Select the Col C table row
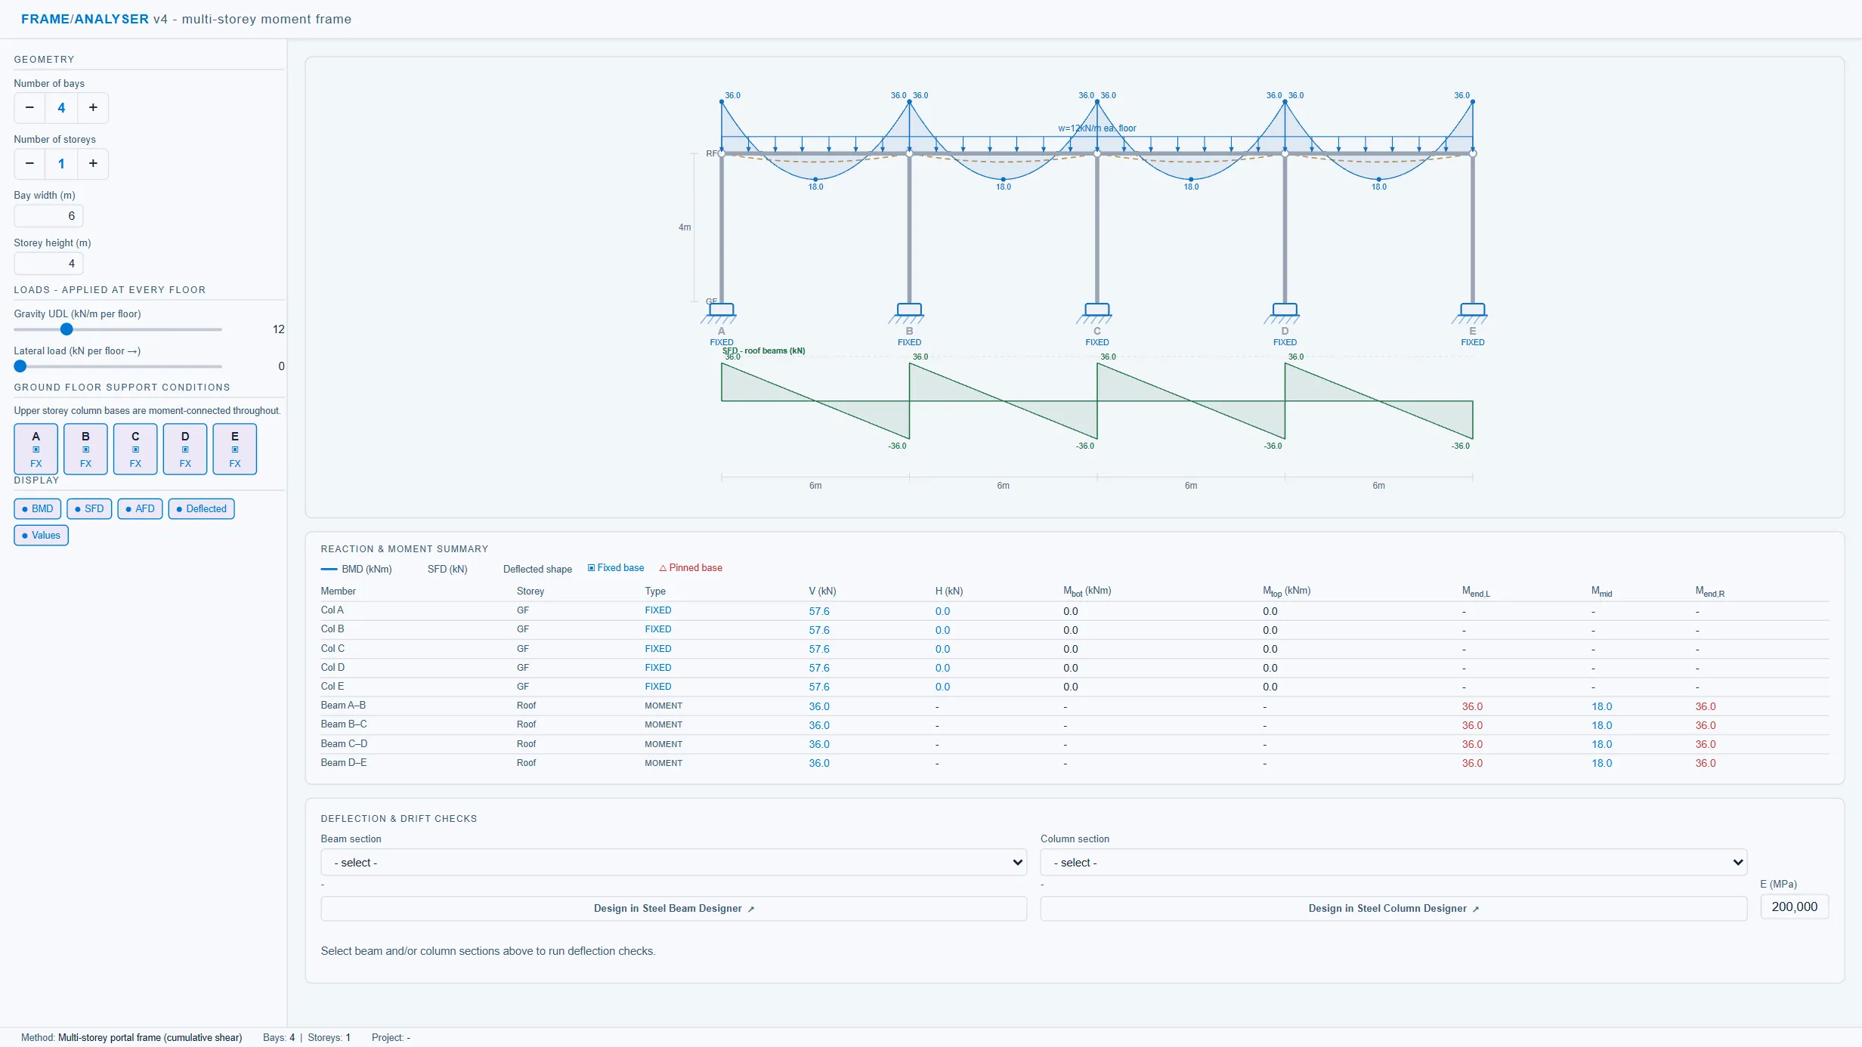 pos(1075,649)
